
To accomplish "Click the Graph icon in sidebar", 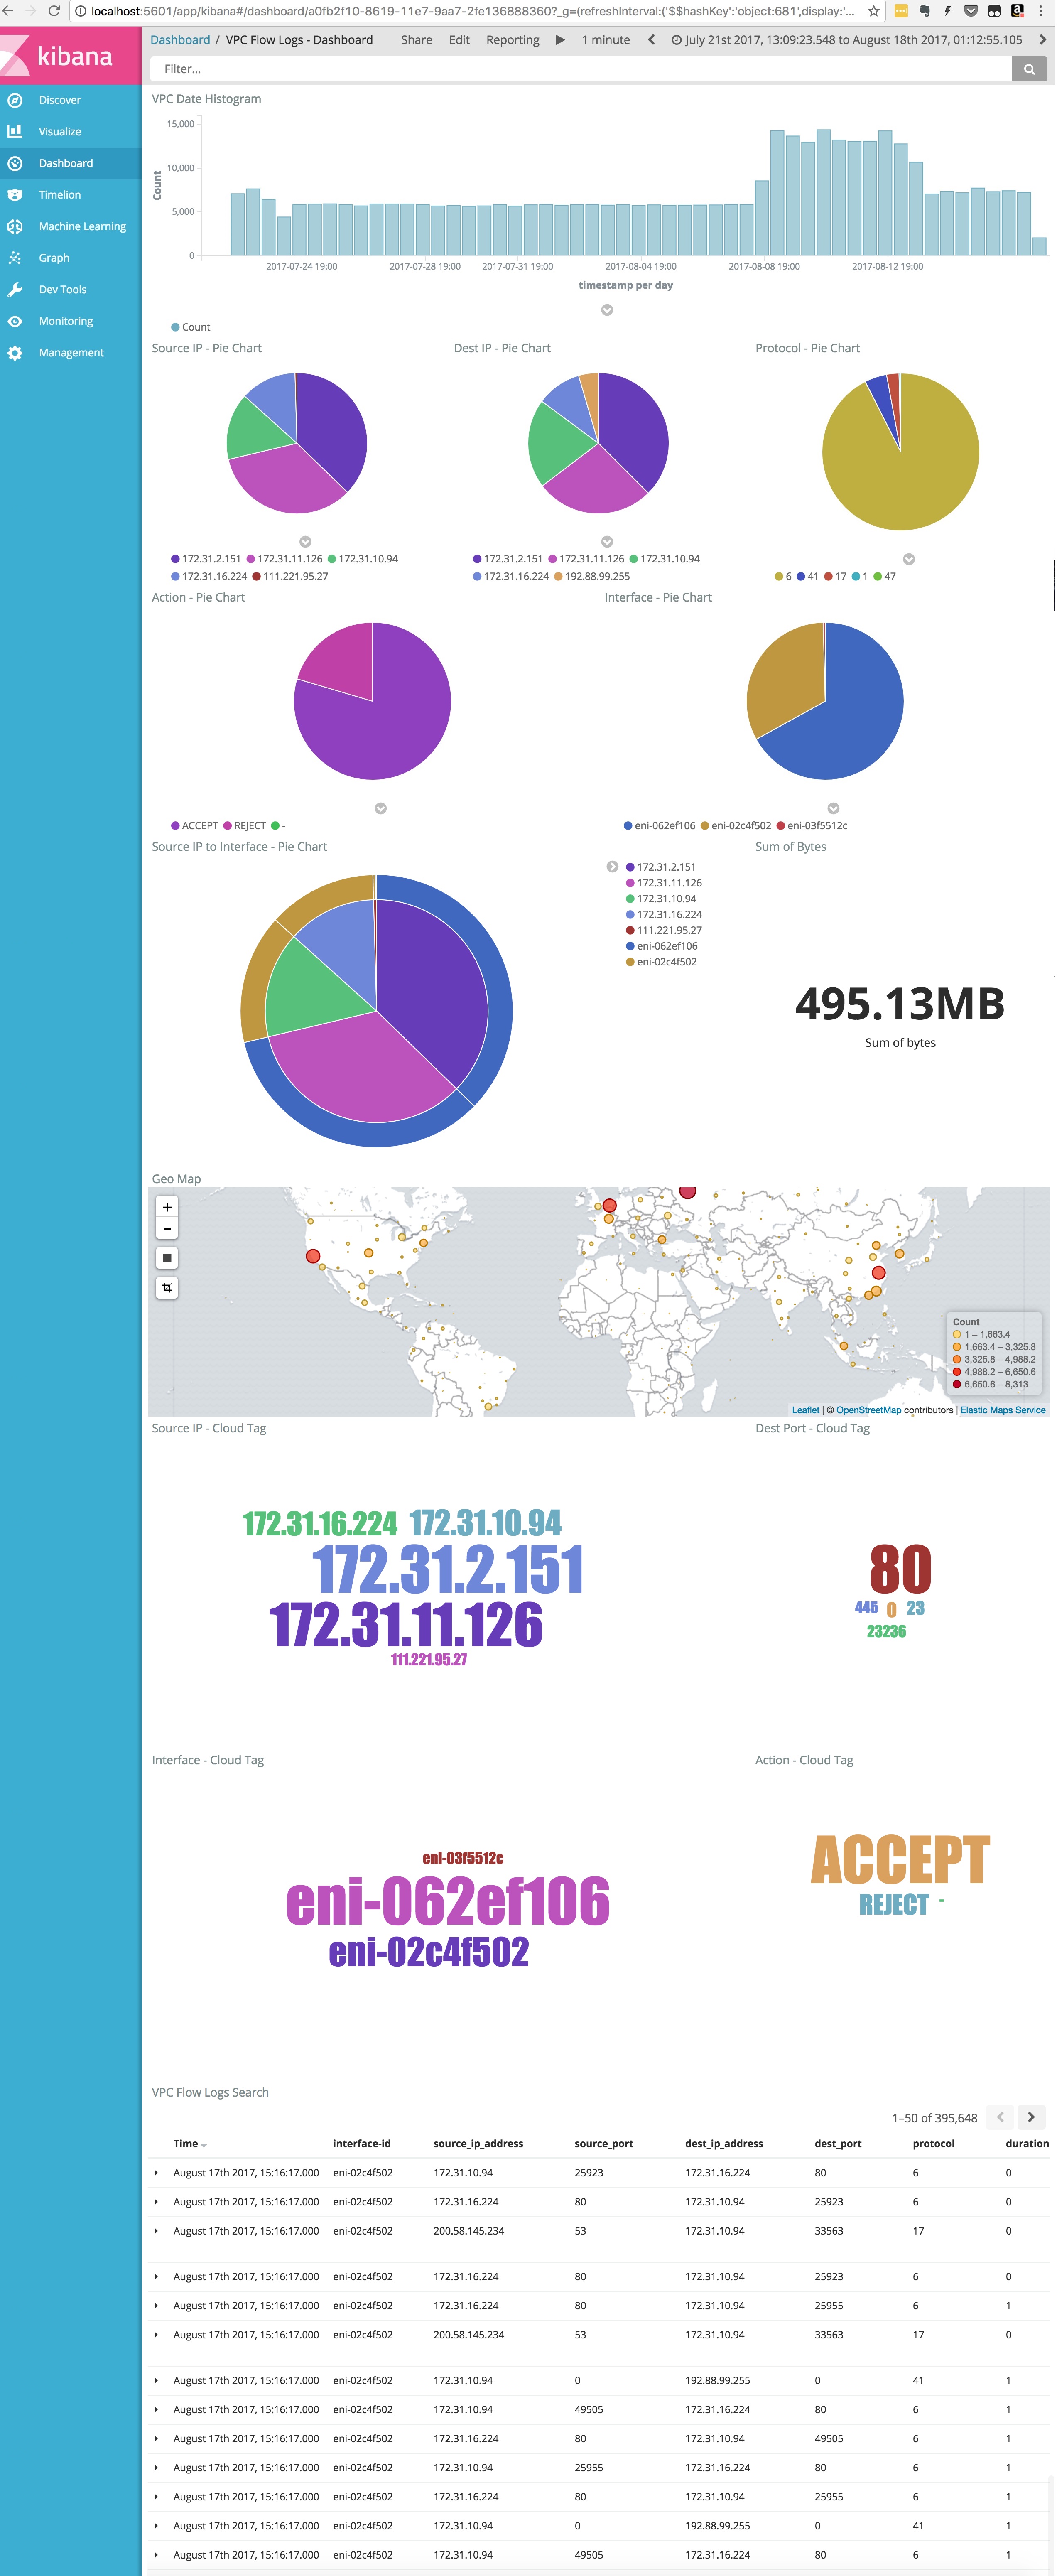I will pos(17,258).
